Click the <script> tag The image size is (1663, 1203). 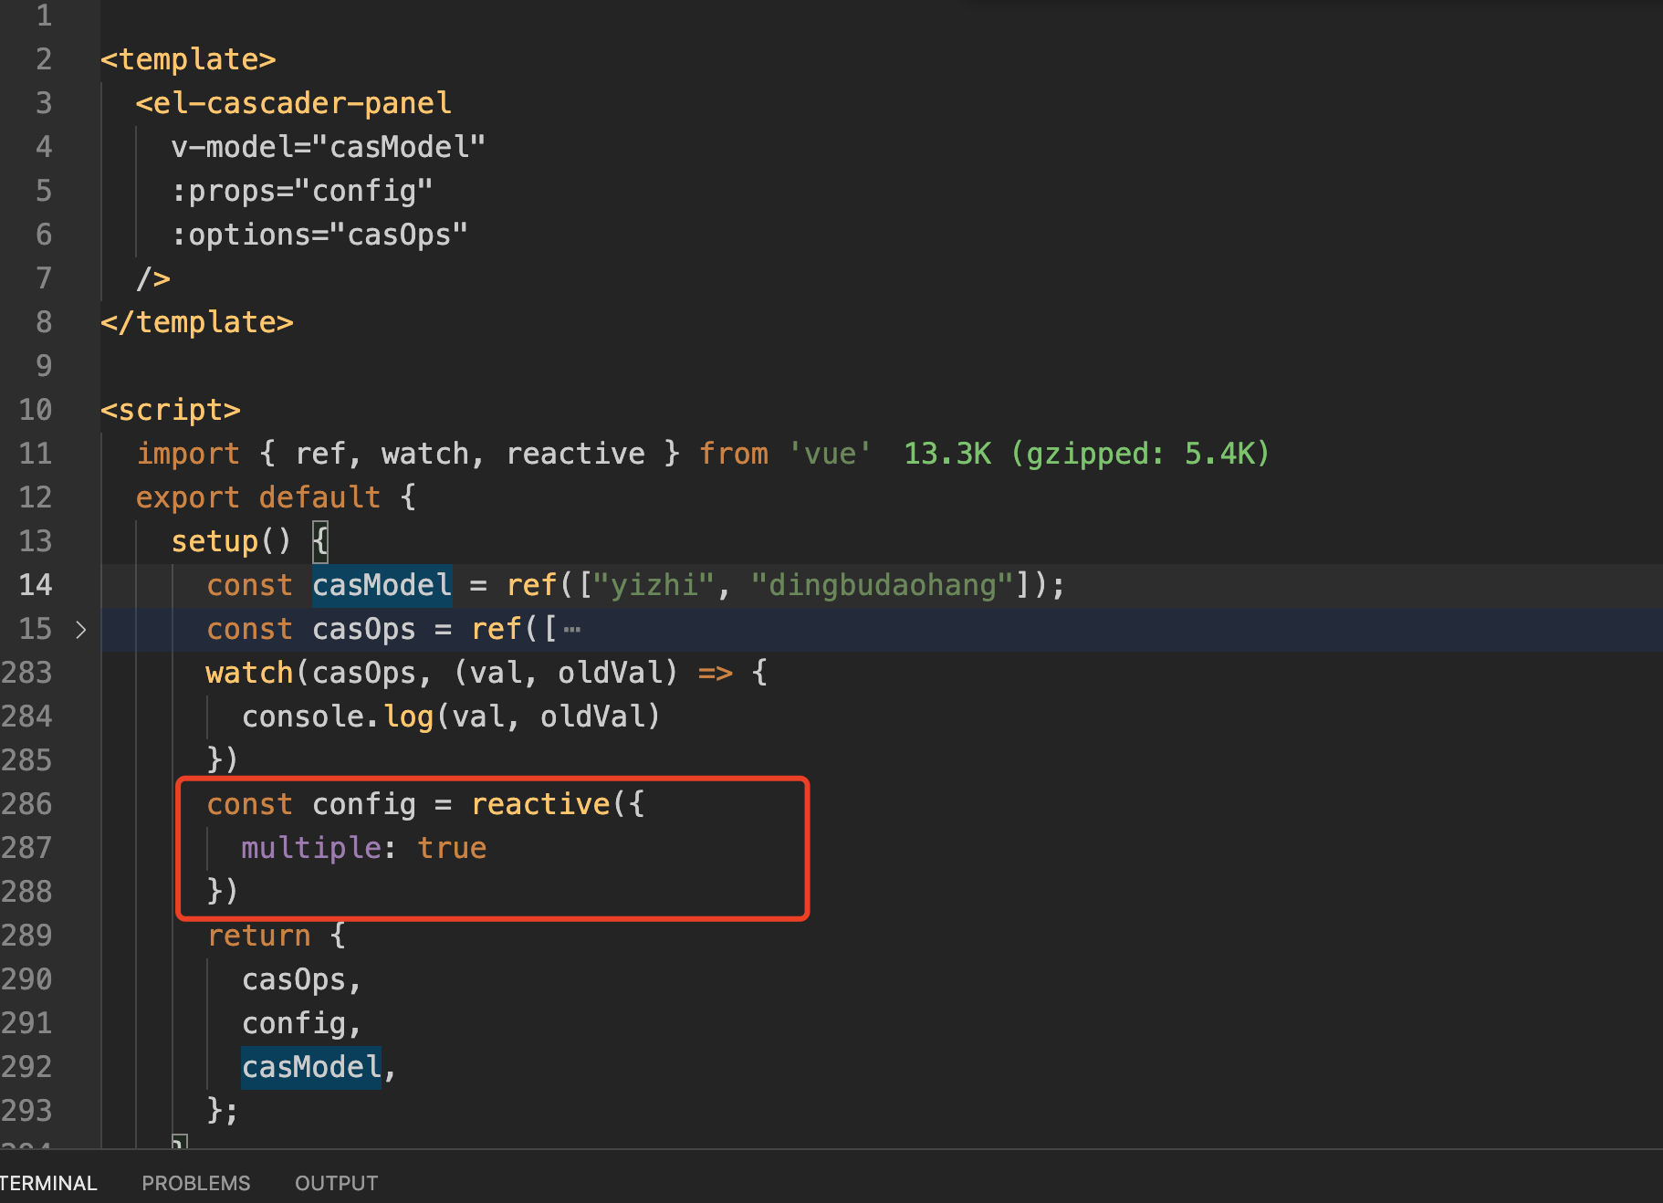pyautogui.click(x=171, y=410)
